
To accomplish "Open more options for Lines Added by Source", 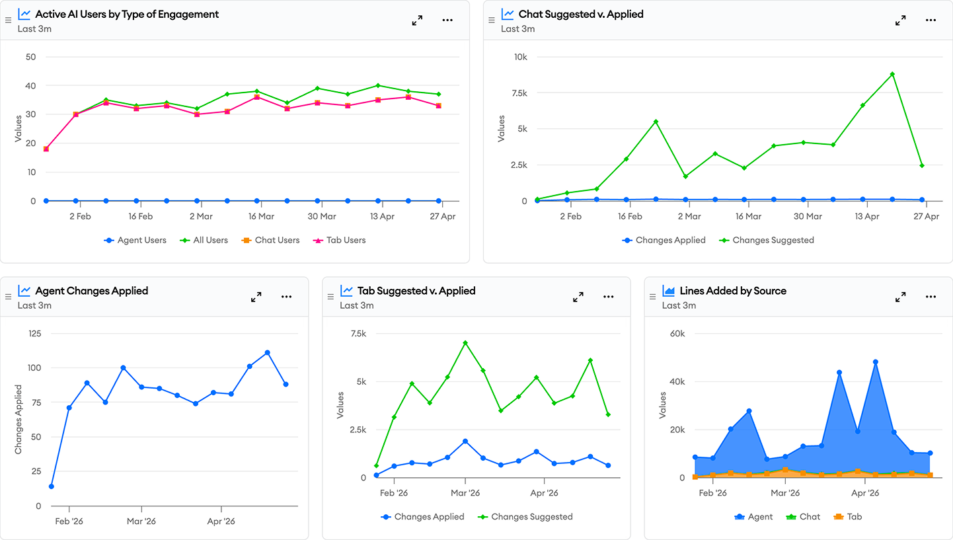I will point(931,297).
